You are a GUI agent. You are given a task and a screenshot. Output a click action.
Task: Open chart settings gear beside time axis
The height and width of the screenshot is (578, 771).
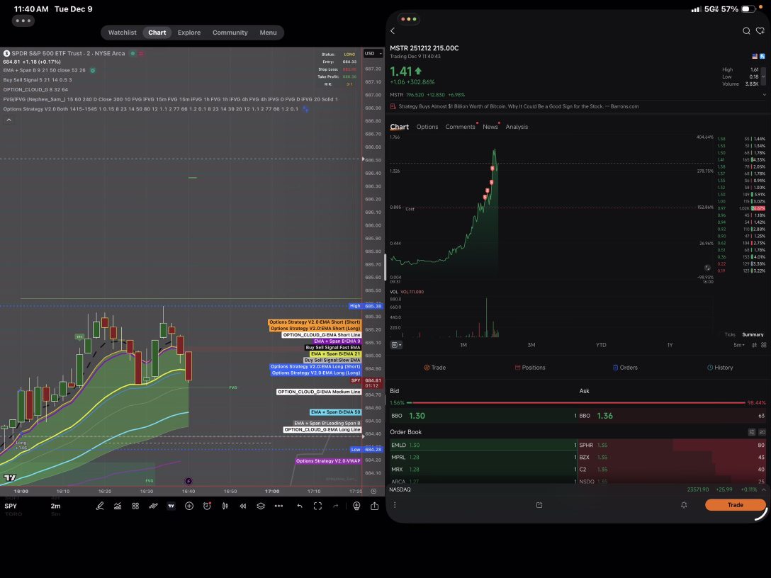click(373, 491)
